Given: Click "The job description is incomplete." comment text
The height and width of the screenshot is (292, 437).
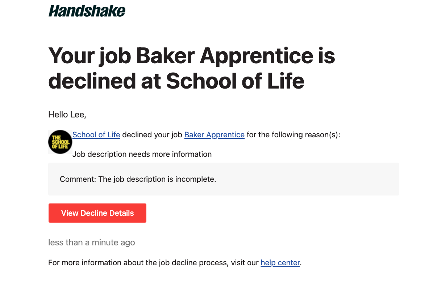Looking at the screenshot, I should 157,179.
